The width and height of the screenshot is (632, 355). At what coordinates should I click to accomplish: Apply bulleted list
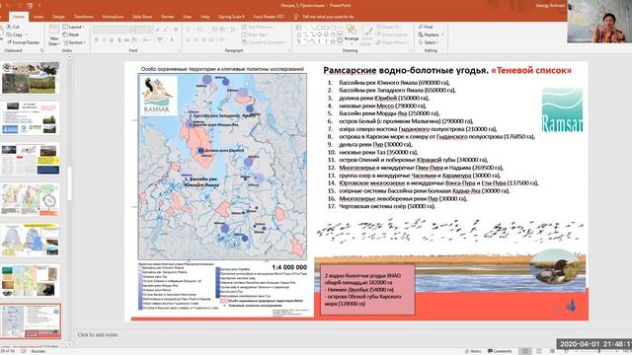click(190, 30)
